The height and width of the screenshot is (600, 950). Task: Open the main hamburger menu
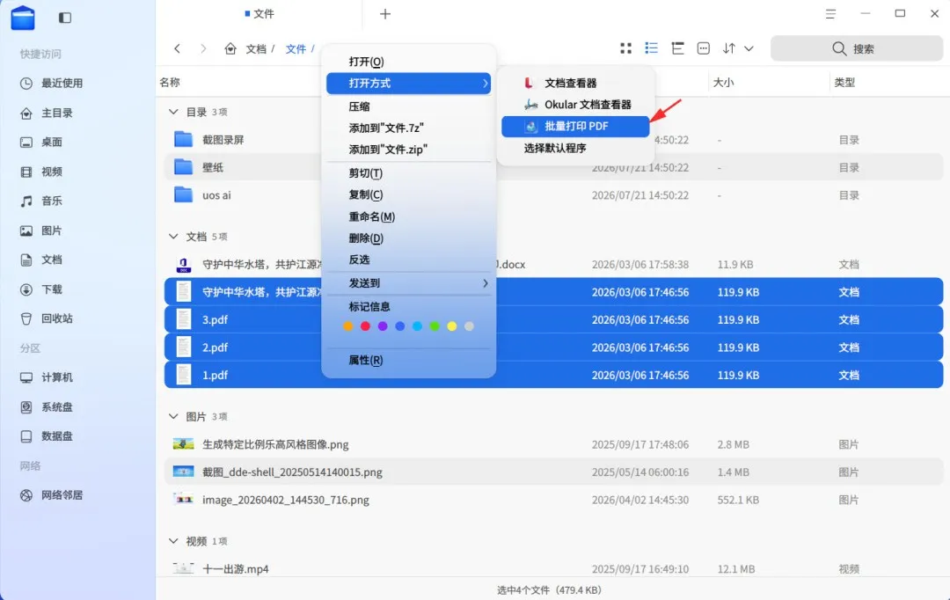830,14
